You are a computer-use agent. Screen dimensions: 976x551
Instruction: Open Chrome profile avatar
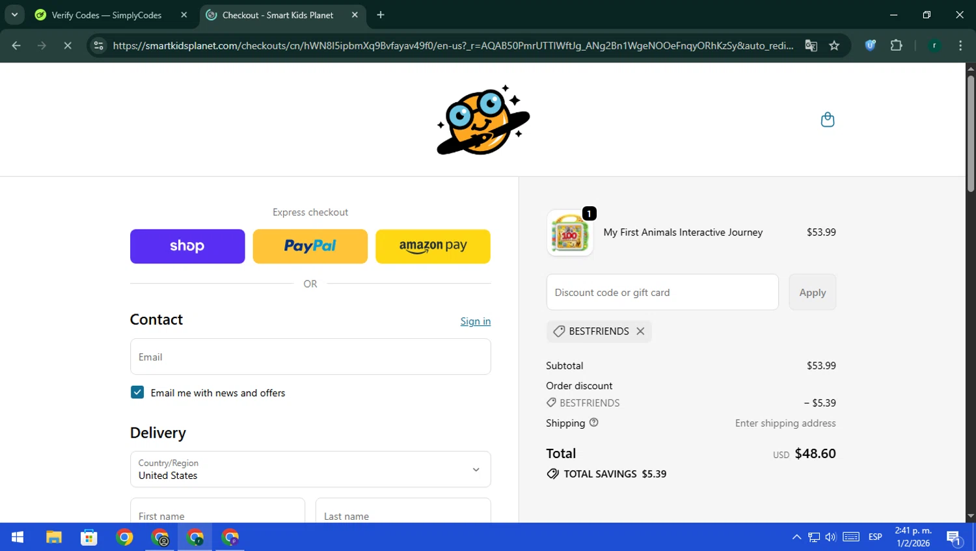[934, 46]
